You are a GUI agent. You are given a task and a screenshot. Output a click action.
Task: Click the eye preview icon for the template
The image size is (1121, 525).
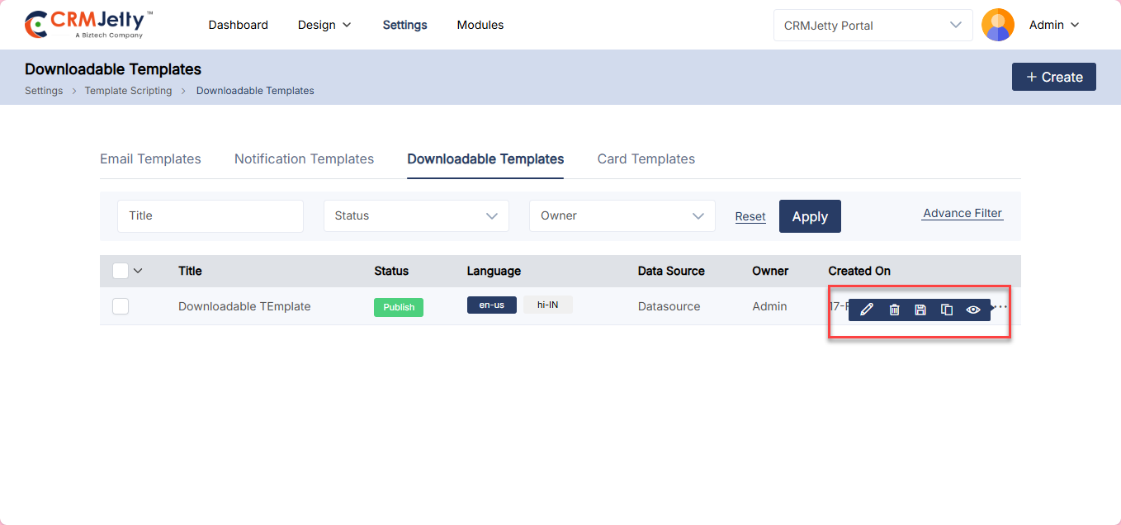tap(973, 310)
